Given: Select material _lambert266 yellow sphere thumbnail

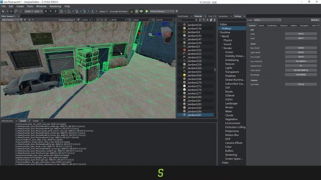Looking at the screenshot, I should [x=184, y=75].
